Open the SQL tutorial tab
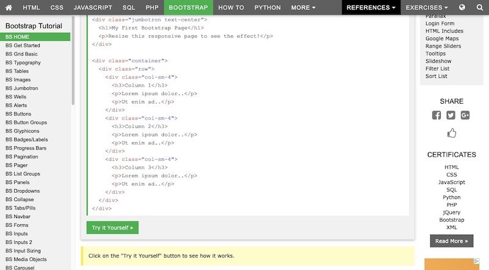Viewport: 489px width, 270px height. click(129, 7)
